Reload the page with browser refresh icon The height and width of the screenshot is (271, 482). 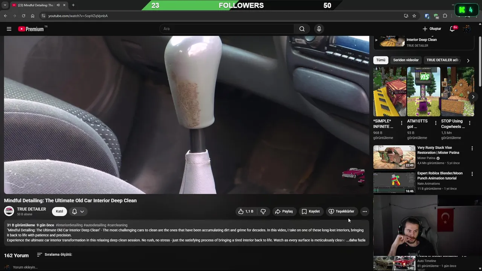pos(23,16)
